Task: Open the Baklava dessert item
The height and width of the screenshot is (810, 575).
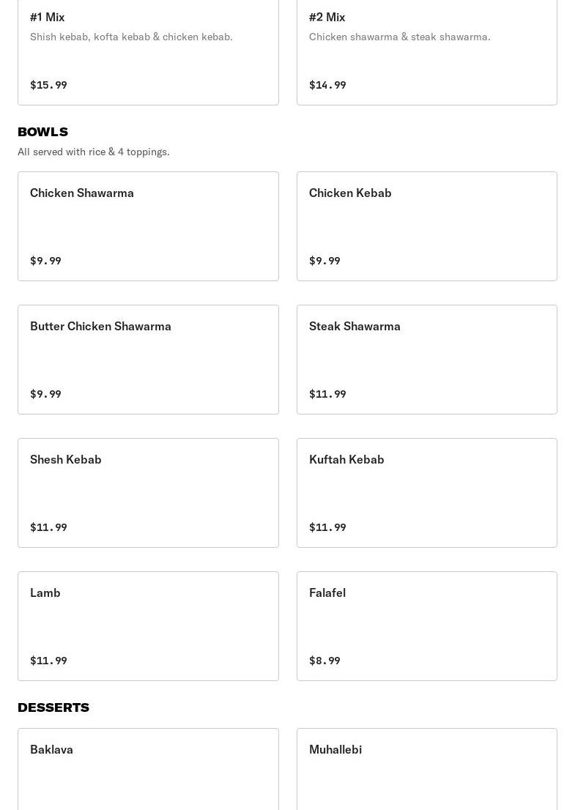Action: [148, 769]
